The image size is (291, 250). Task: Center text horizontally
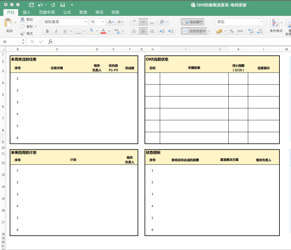pos(143,31)
